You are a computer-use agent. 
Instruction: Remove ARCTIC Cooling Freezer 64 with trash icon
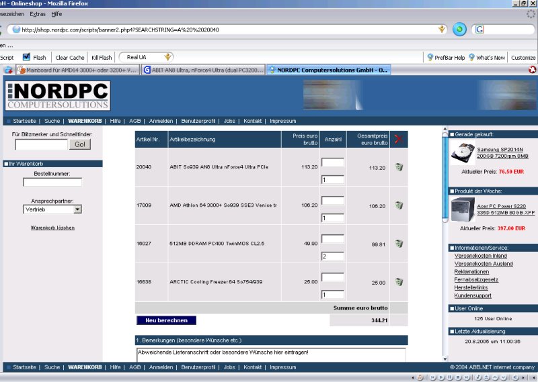coord(399,282)
